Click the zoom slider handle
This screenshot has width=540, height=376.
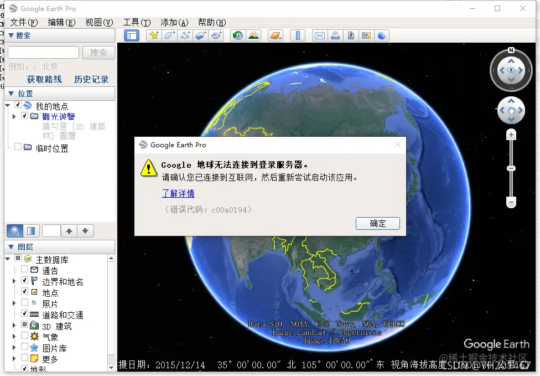511,168
